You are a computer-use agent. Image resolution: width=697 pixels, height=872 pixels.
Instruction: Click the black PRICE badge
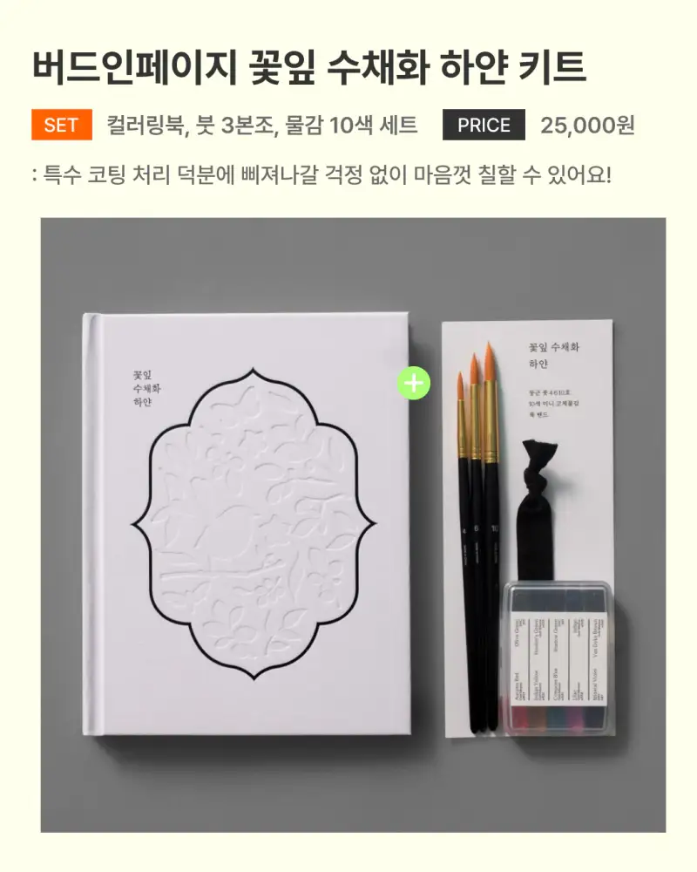pyautogui.click(x=484, y=125)
